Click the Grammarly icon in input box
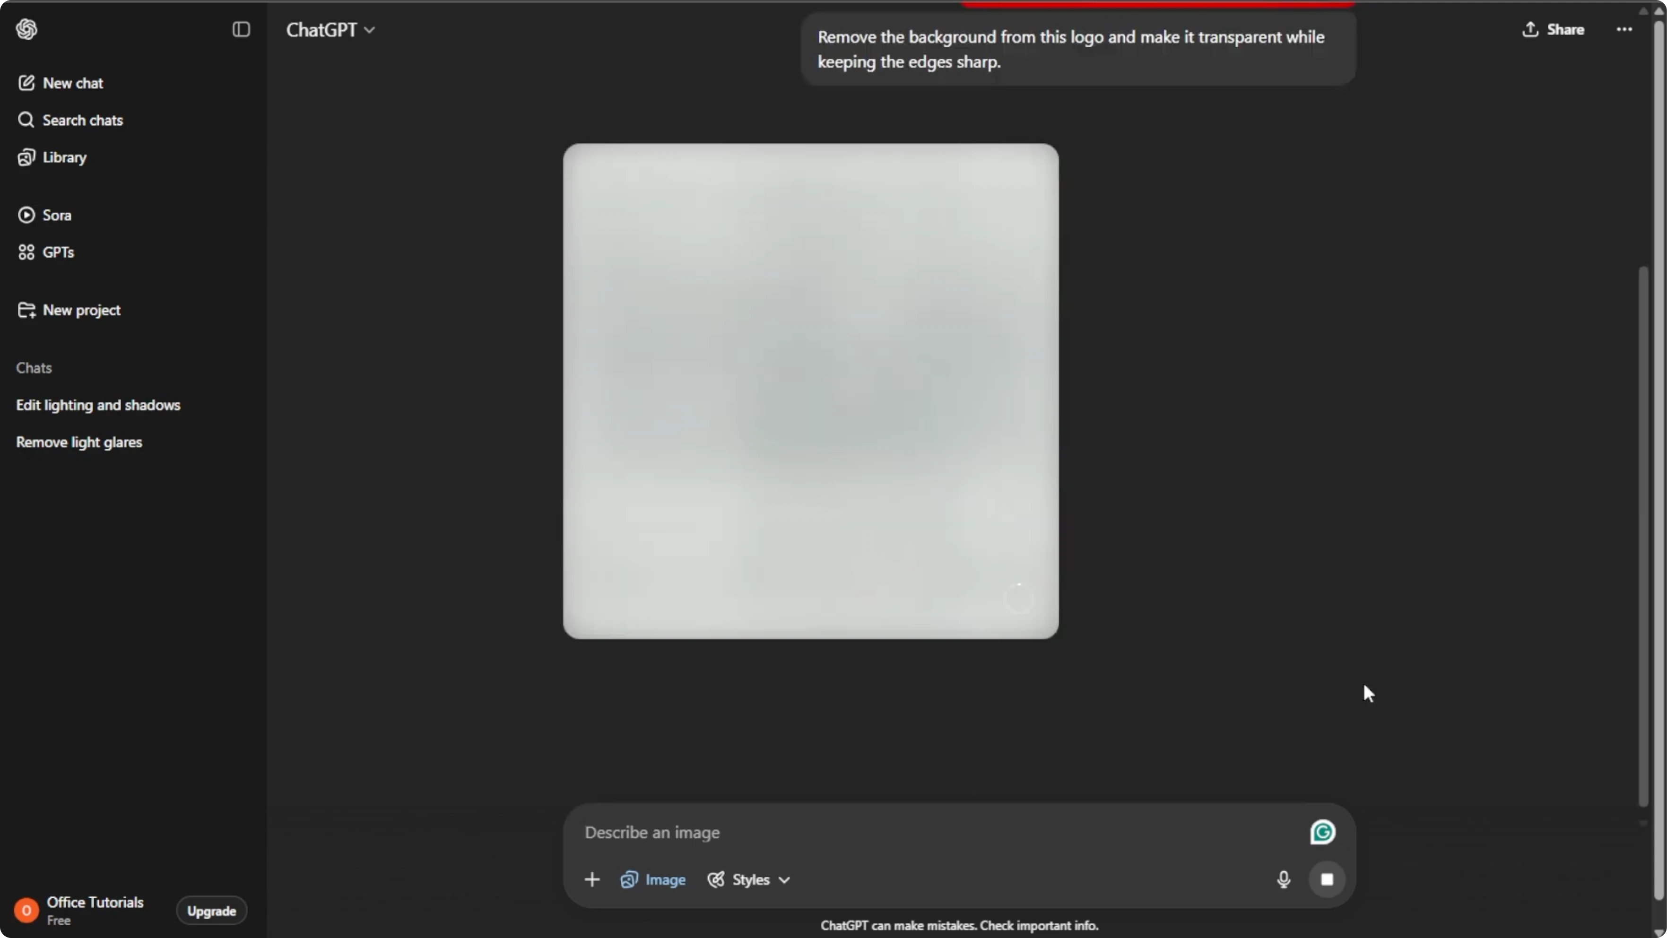 [x=1323, y=833]
